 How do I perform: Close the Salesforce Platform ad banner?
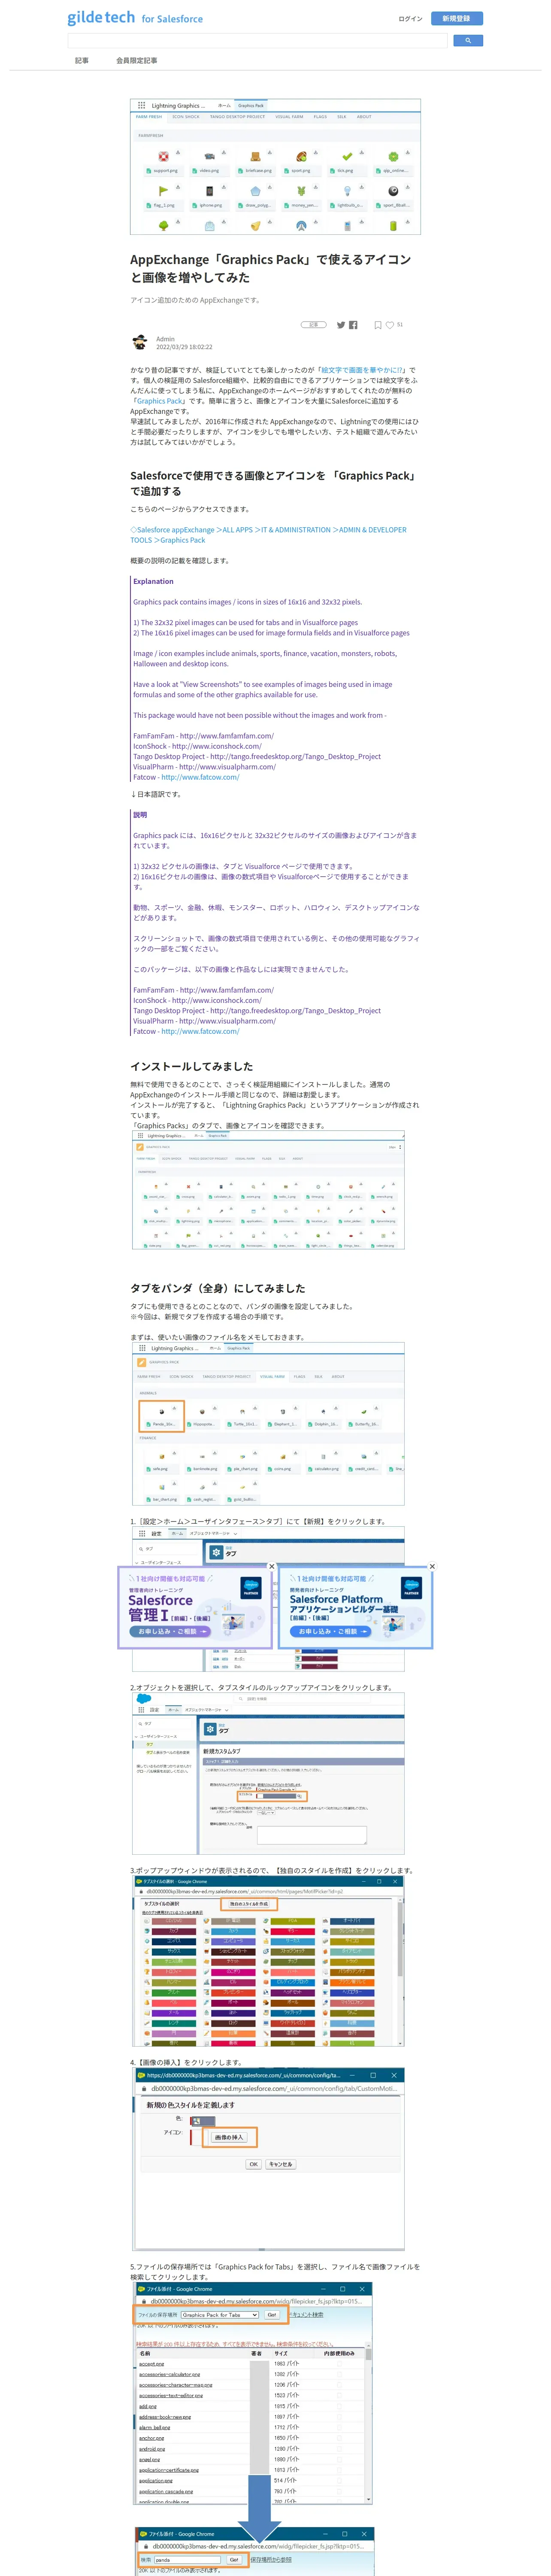click(x=432, y=1566)
